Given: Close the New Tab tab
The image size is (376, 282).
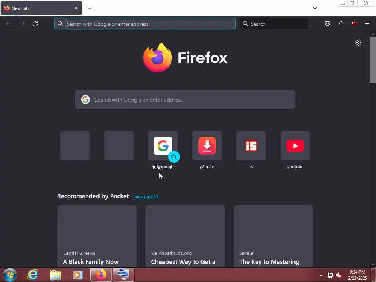Looking at the screenshot, I should 76,8.
